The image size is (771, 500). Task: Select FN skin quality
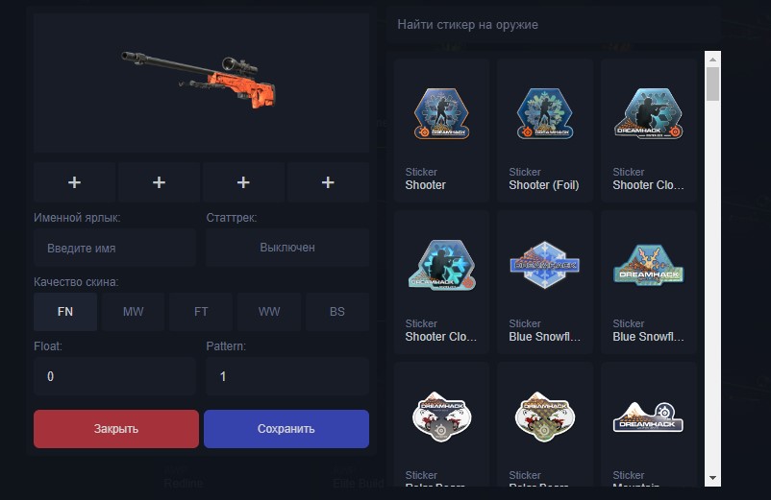pos(65,312)
